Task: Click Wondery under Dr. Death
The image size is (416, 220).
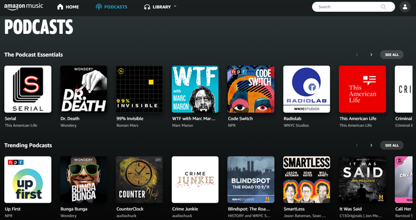Action: pos(68,126)
